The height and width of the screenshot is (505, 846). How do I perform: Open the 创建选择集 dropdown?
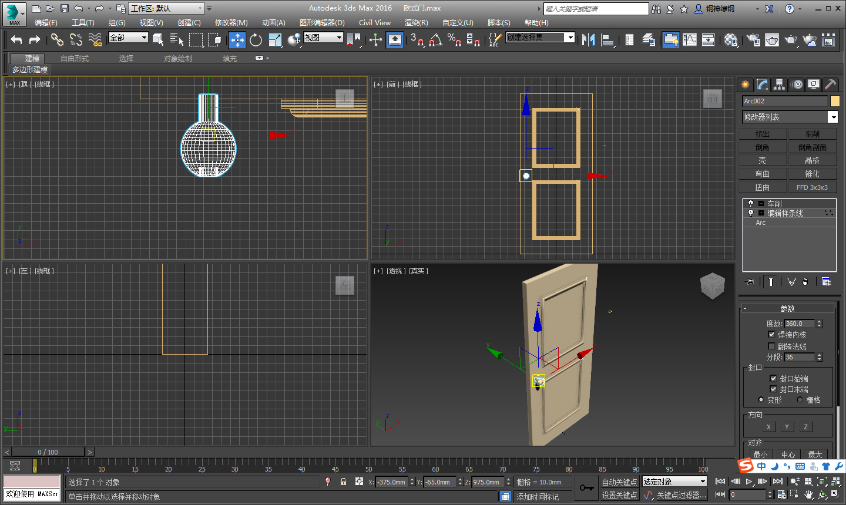pyautogui.click(x=540, y=38)
